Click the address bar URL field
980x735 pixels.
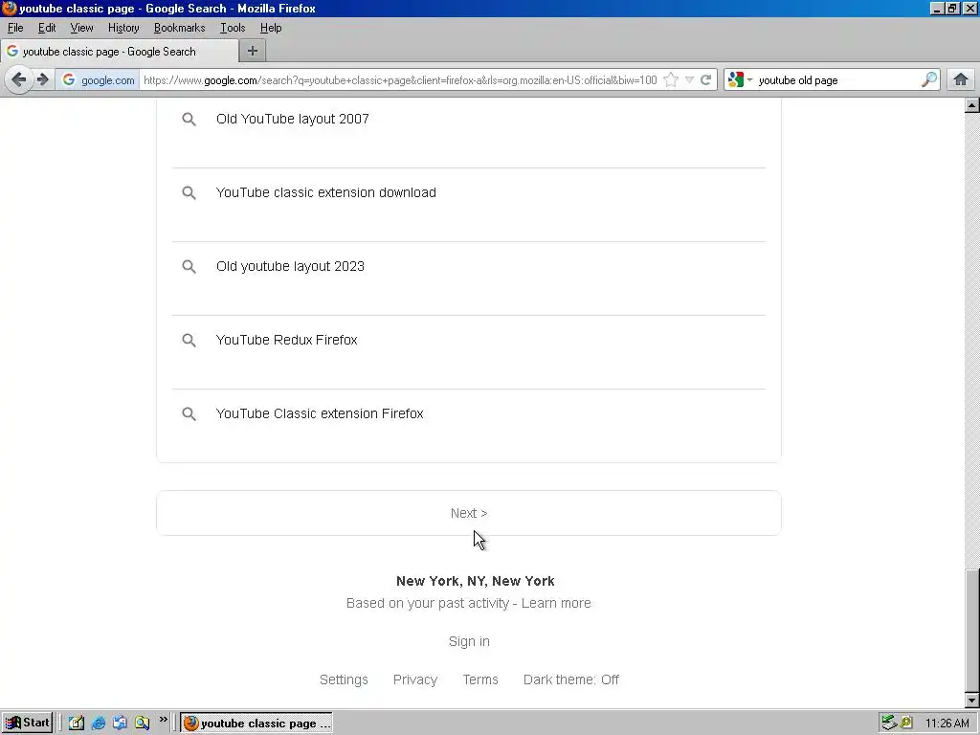pos(400,80)
